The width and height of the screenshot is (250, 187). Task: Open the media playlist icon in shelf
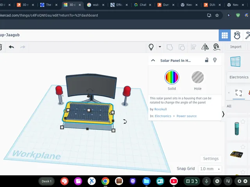point(228,181)
